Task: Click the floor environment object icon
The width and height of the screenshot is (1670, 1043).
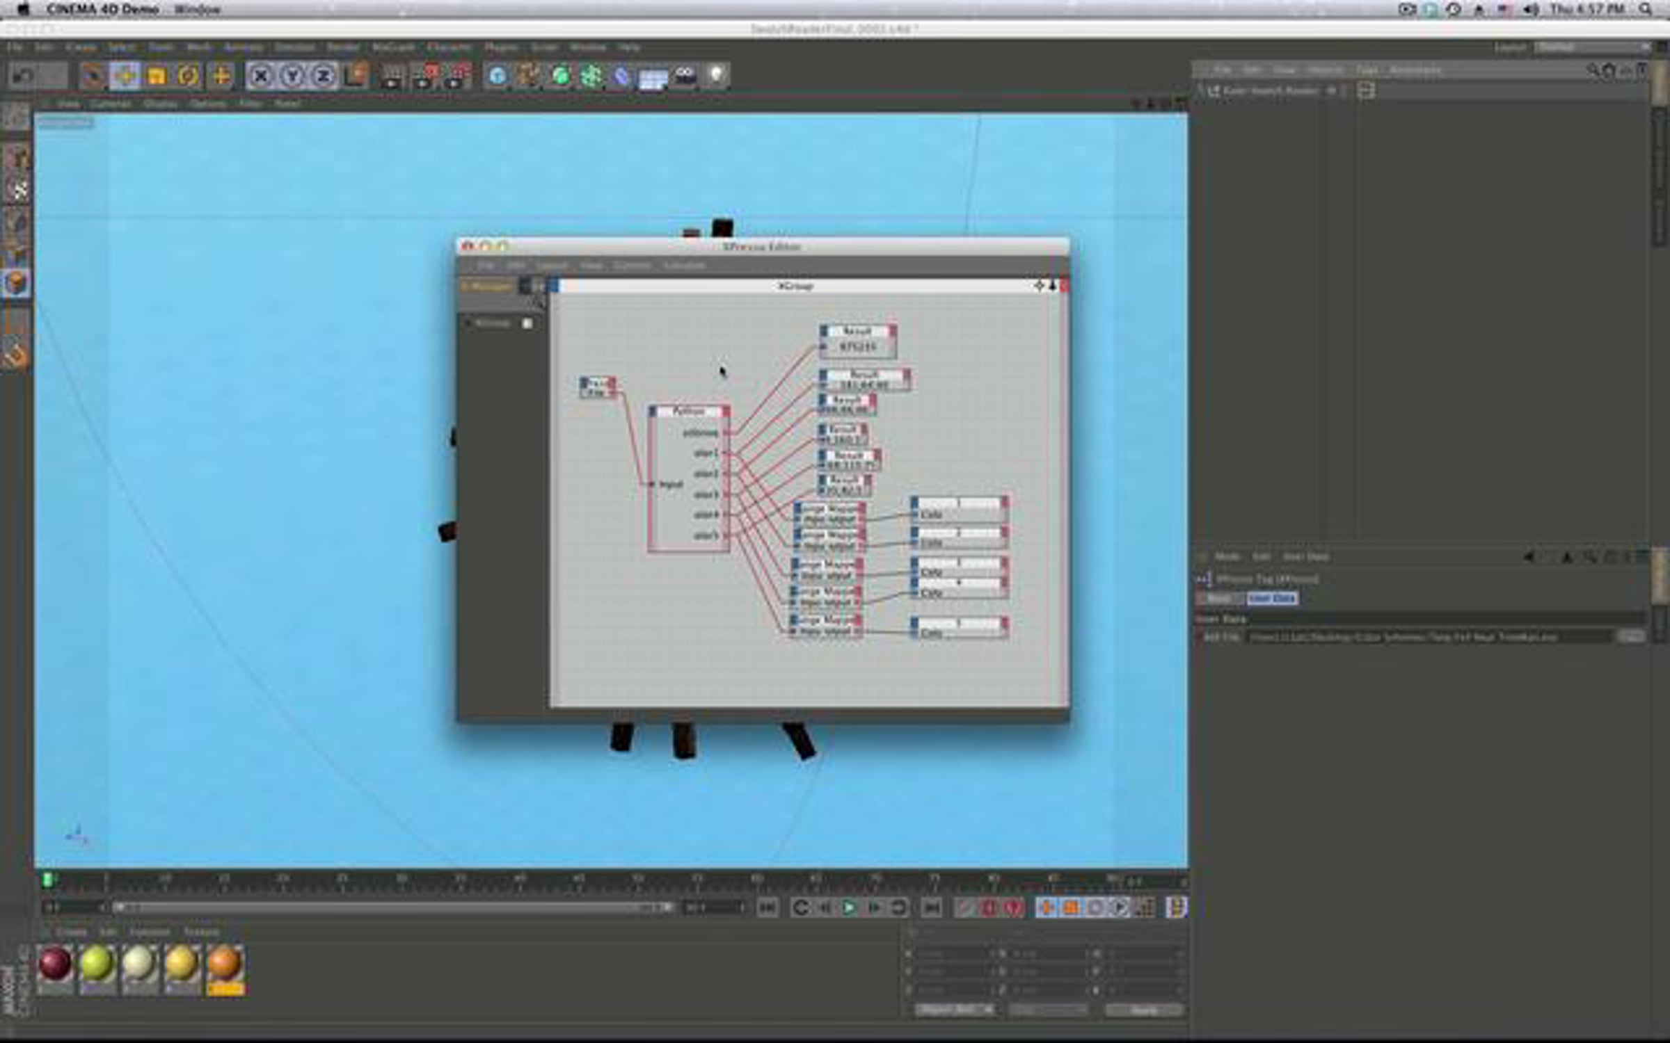Action: click(x=653, y=77)
